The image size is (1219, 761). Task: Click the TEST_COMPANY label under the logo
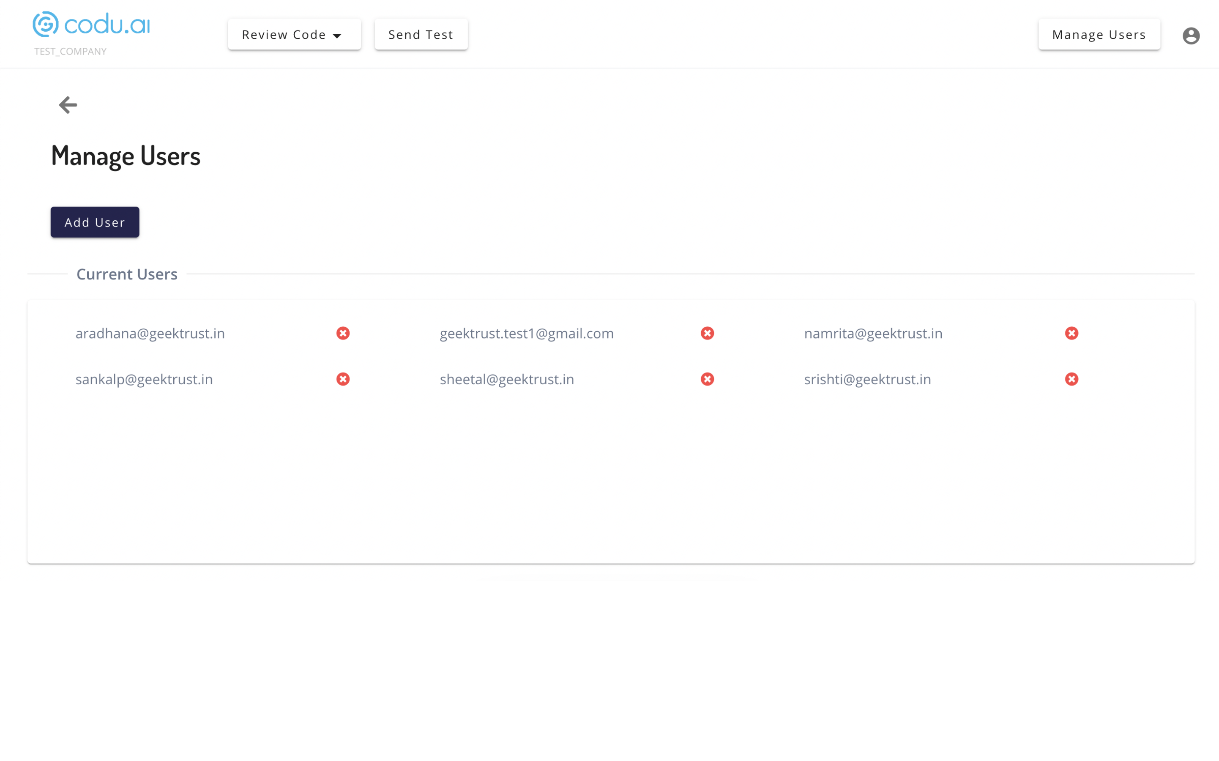tap(70, 51)
